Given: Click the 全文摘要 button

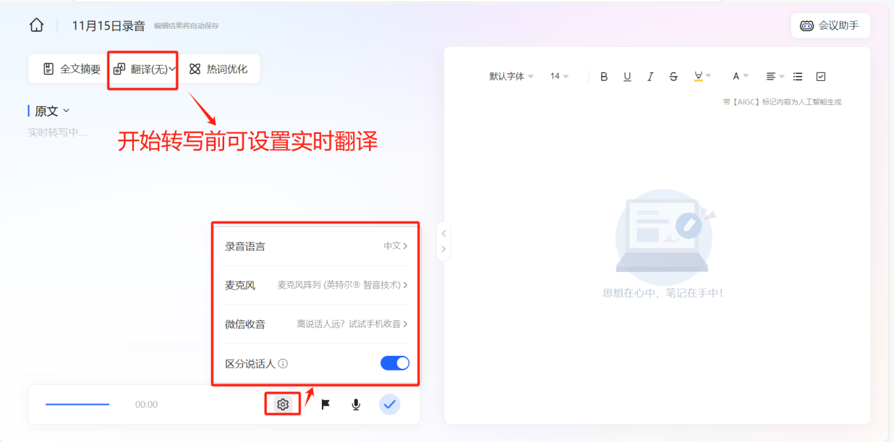Looking at the screenshot, I should click(72, 69).
